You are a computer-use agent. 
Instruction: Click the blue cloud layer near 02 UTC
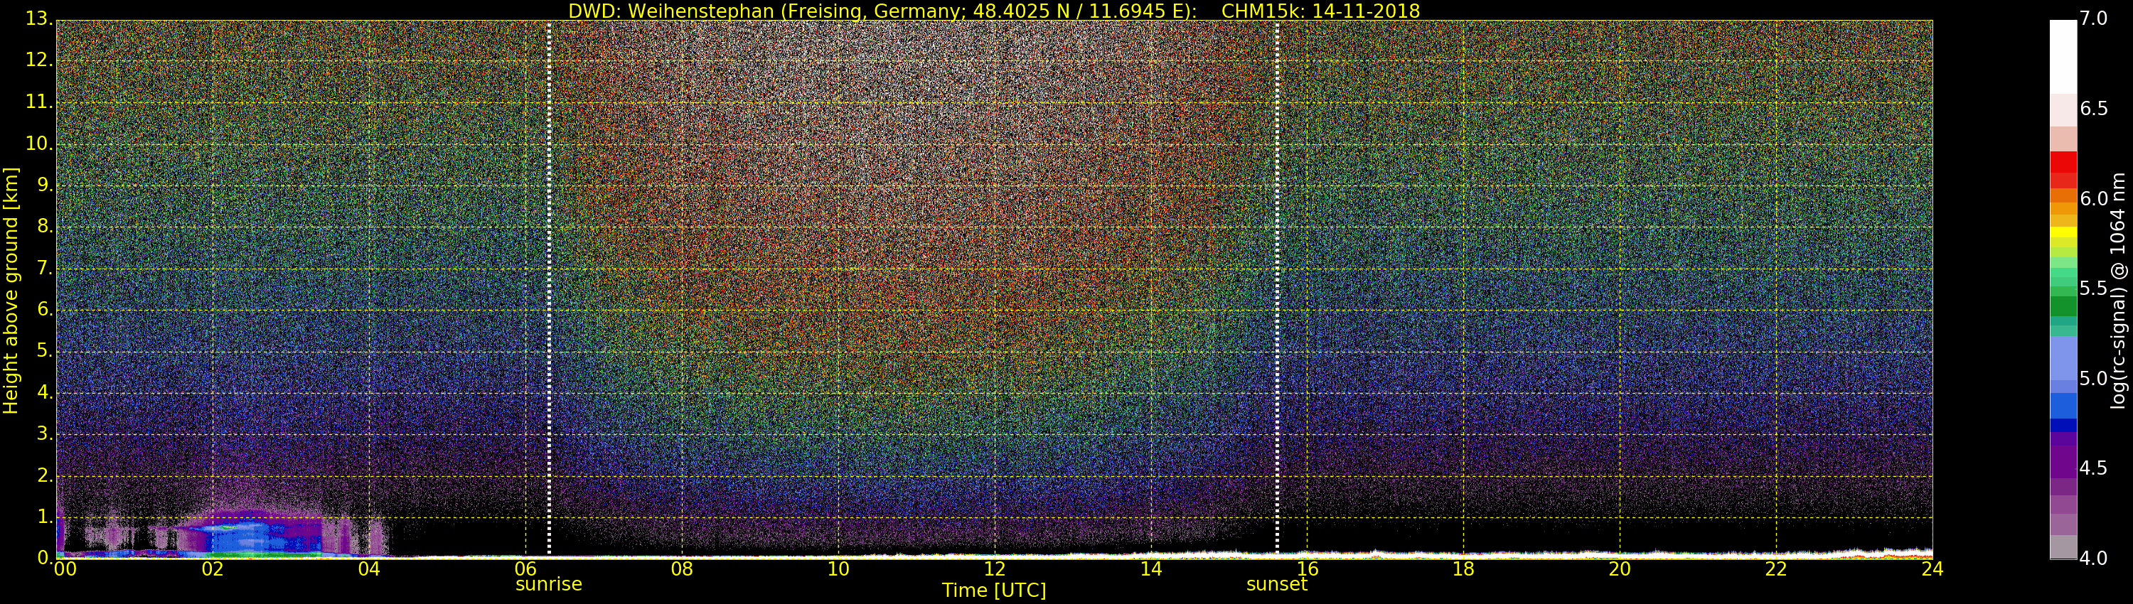point(248,534)
